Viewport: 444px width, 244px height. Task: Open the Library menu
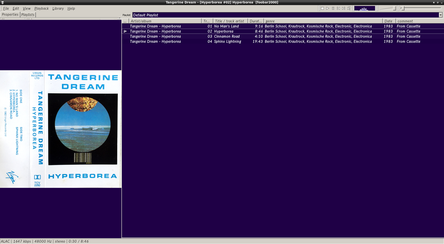(58, 8)
